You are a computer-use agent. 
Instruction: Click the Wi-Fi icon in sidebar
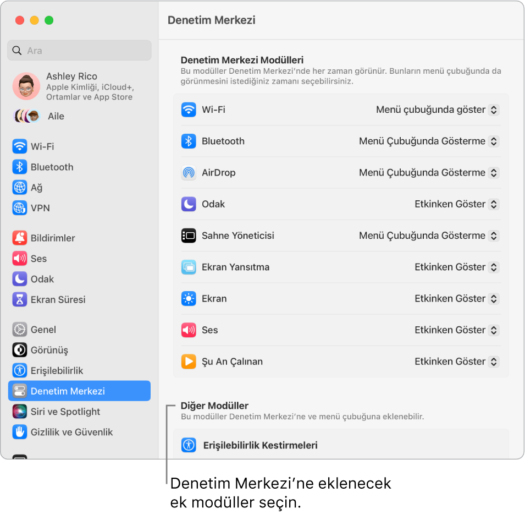click(x=20, y=146)
